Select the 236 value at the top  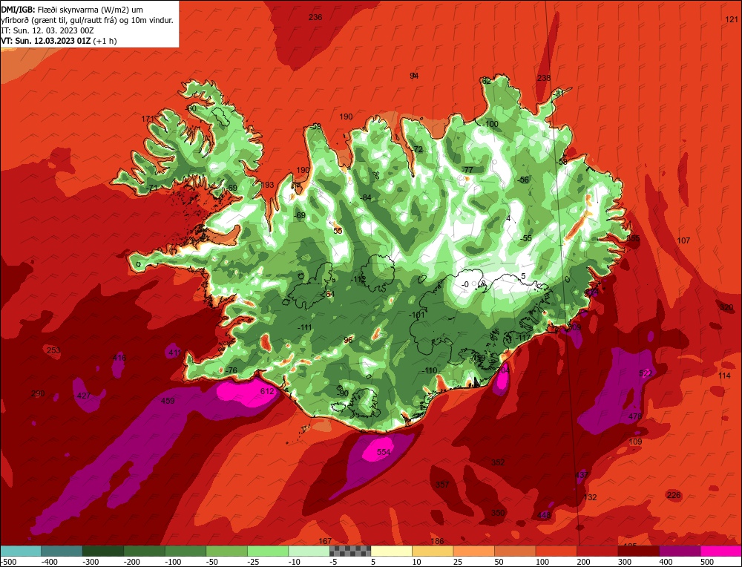click(x=315, y=17)
